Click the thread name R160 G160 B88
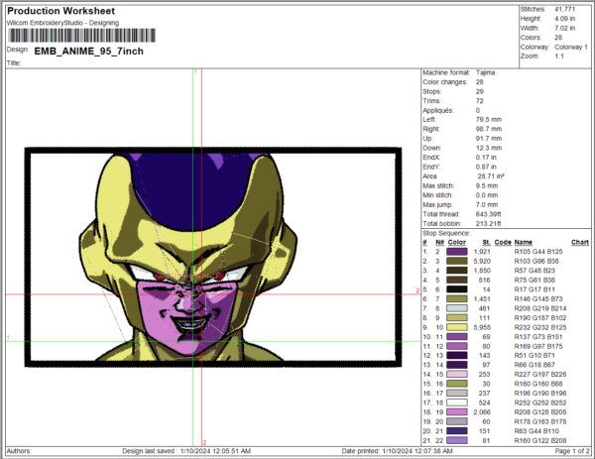The image size is (595, 459). coord(538,384)
